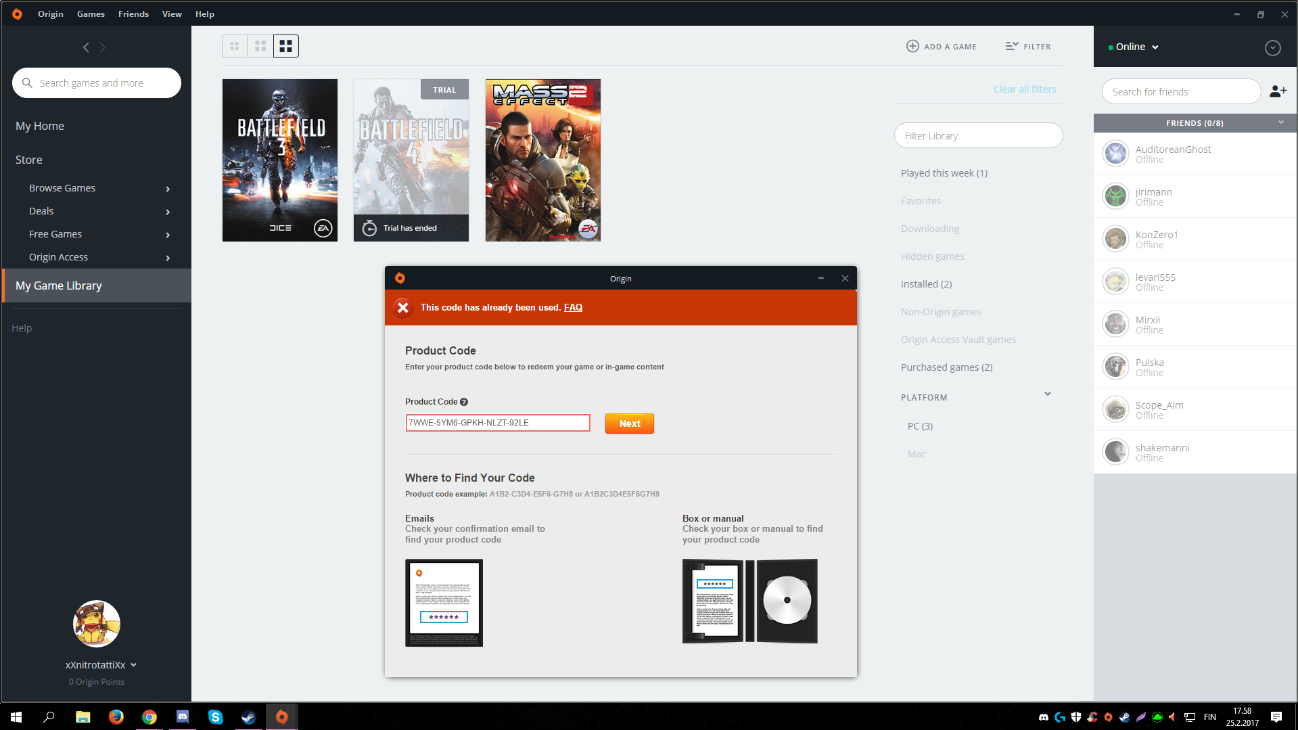Click the Filter icon in library toolbar

pyautogui.click(x=1012, y=46)
